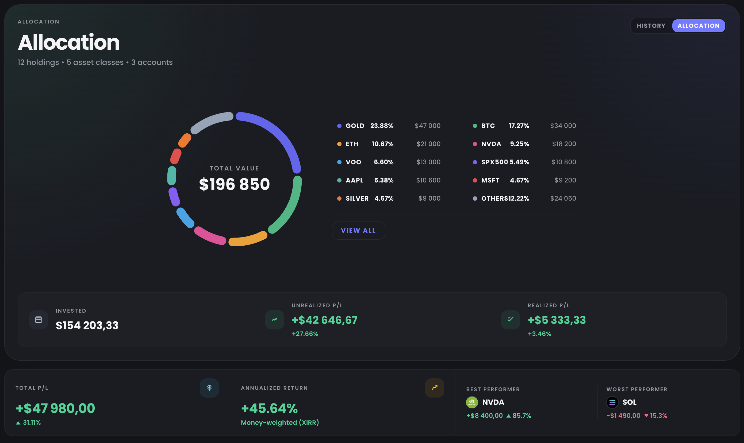Click the +3.46% realized percentage
The width and height of the screenshot is (744, 443).
coord(539,334)
